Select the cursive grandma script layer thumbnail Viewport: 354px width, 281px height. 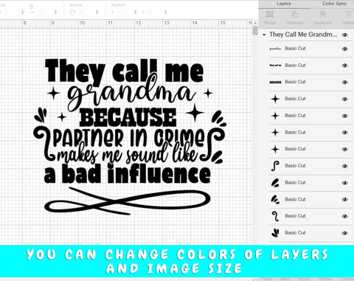point(275,49)
